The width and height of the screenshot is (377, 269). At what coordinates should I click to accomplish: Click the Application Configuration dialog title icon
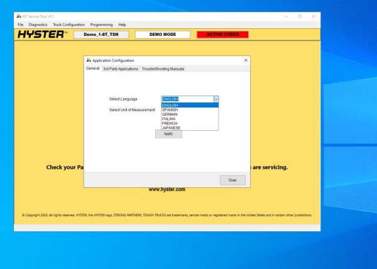tap(89, 60)
